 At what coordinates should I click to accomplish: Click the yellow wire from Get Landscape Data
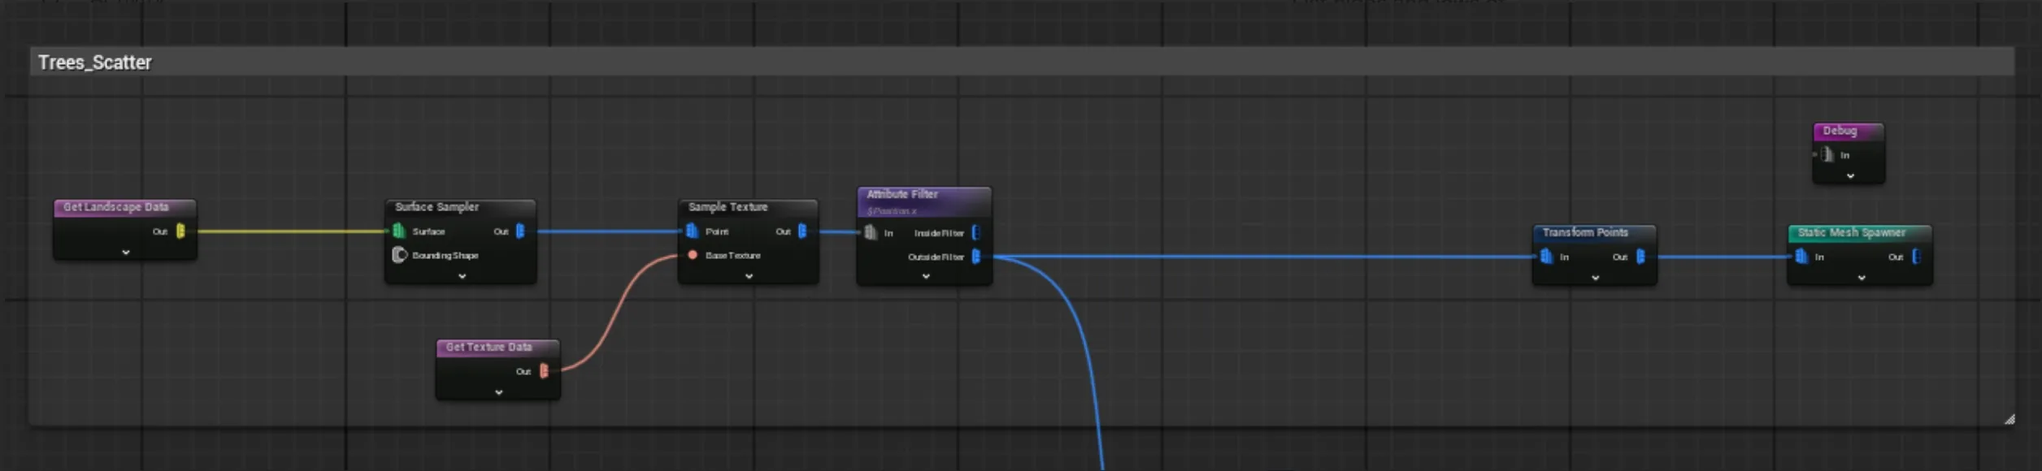point(293,231)
